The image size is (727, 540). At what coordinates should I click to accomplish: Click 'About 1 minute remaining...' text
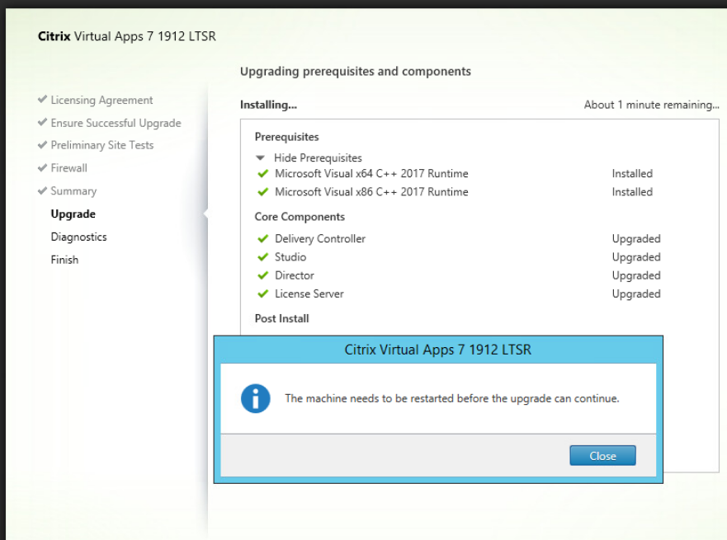651,105
